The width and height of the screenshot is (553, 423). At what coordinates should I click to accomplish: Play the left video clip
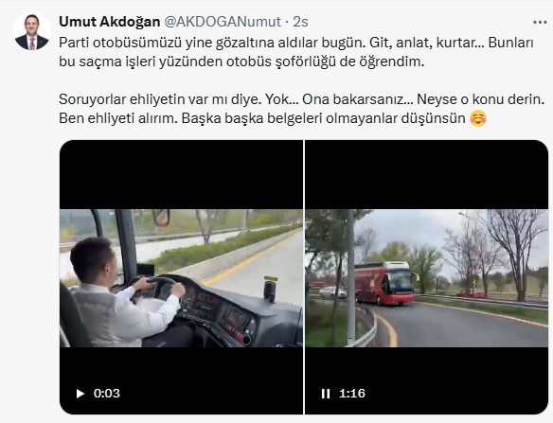80,394
